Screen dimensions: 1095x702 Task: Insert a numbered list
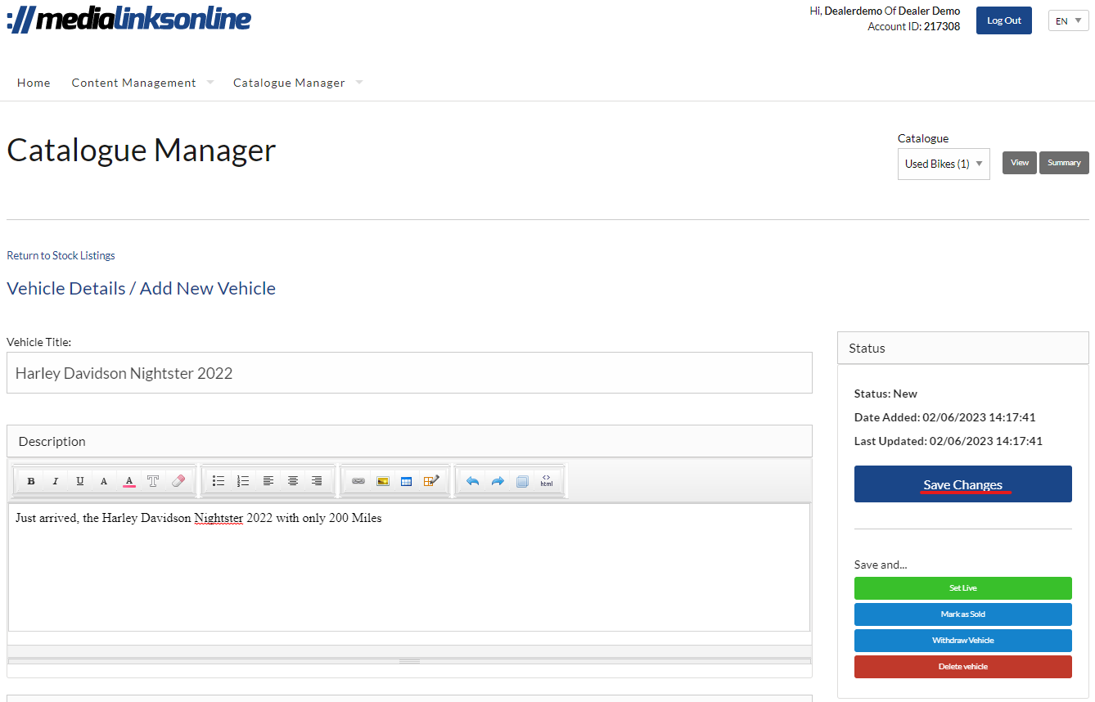[243, 481]
